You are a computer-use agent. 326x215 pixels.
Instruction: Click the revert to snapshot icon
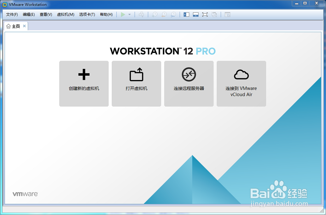(164, 15)
